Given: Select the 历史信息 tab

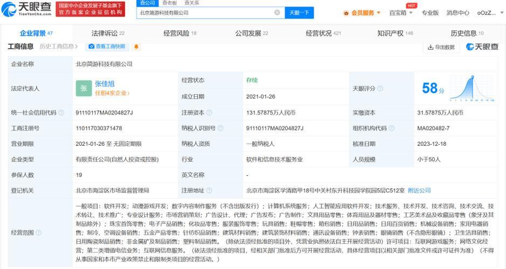Looking at the screenshot, I should [x=467, y=33].
